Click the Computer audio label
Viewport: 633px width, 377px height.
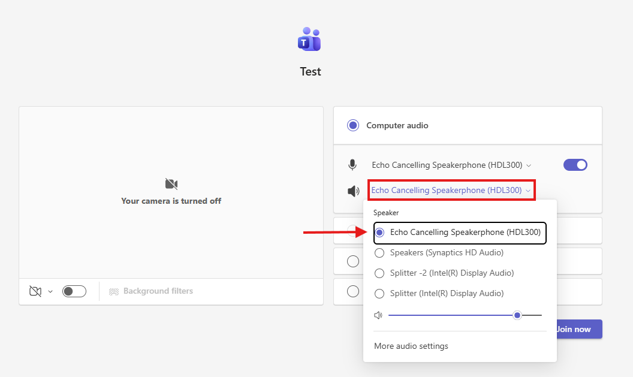(x=397, y=125)
